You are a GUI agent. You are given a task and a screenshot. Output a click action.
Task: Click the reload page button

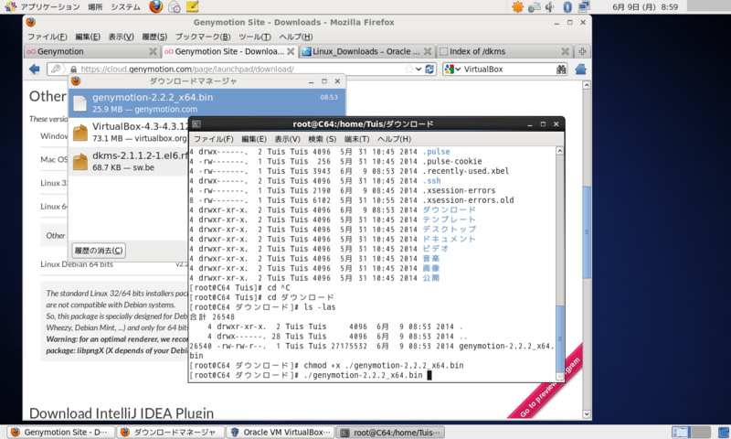pyautogui.click(x=429, y=69)
